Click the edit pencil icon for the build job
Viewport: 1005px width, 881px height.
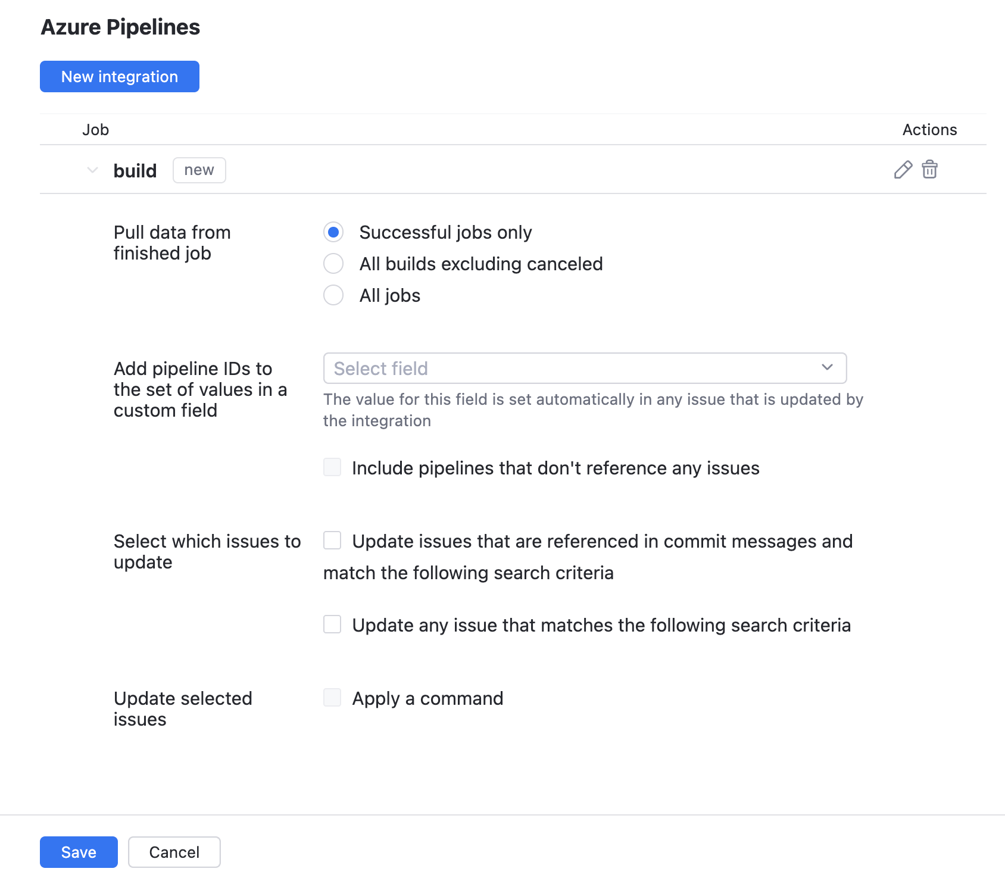point(903,170)
